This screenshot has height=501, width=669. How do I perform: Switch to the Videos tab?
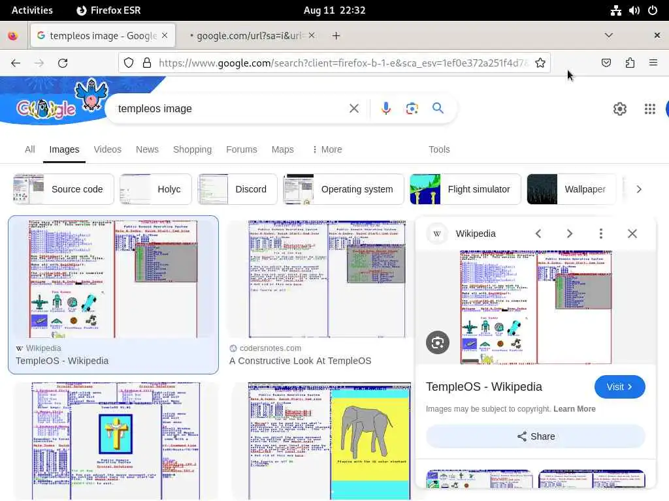coord(108,149)
